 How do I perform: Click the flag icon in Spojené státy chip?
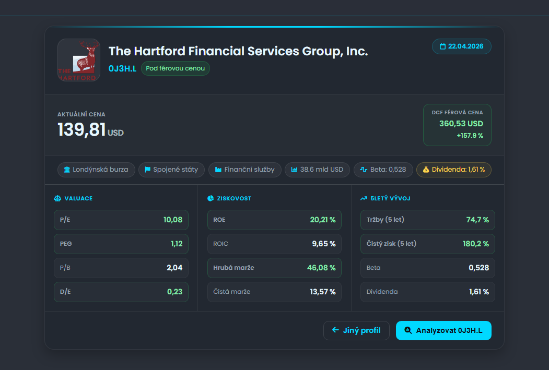(147, 170)
